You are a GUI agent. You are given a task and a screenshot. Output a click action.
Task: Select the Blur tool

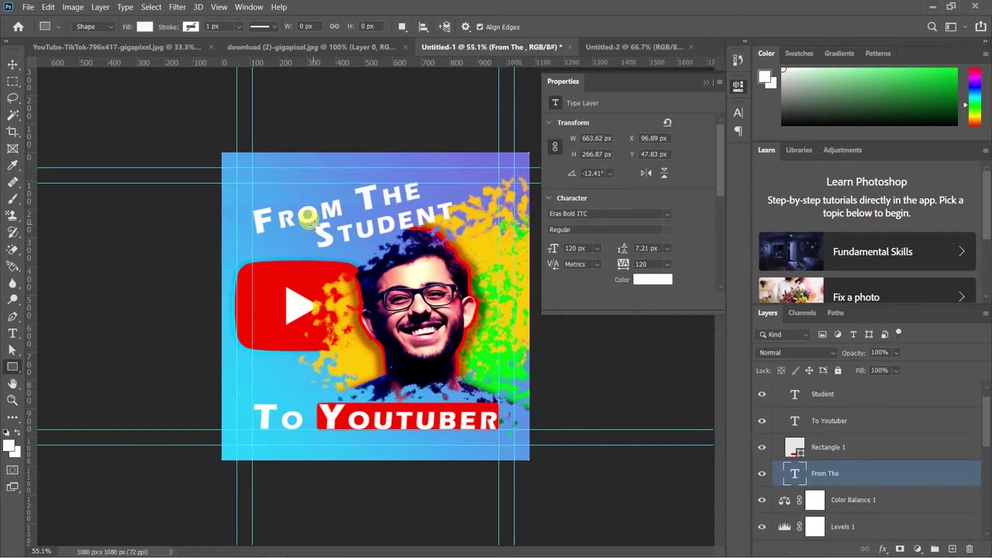[12, 283]
